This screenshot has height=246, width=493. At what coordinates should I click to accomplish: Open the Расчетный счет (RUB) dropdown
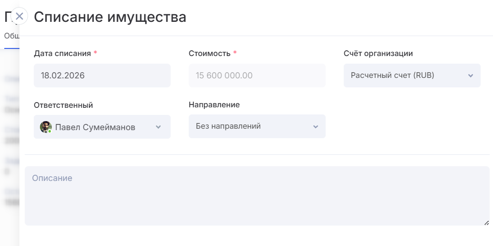pyautogui.click(x=411, y=76)
